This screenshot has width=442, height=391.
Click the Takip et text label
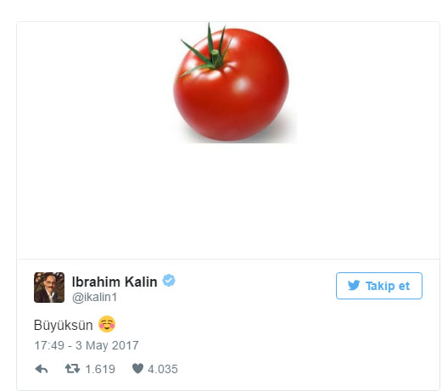click(x=388, y=286)
